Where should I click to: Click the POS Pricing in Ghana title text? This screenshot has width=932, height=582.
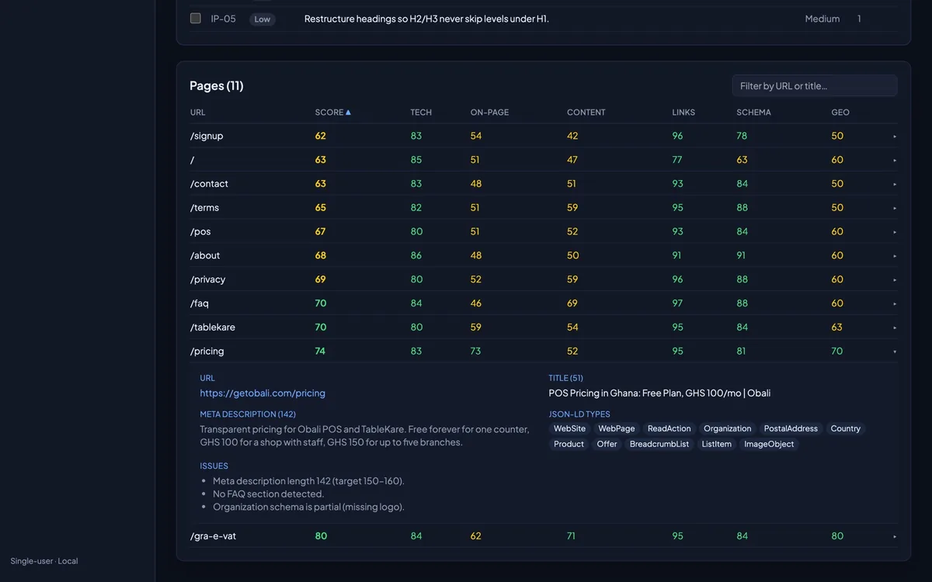[659, 393]
